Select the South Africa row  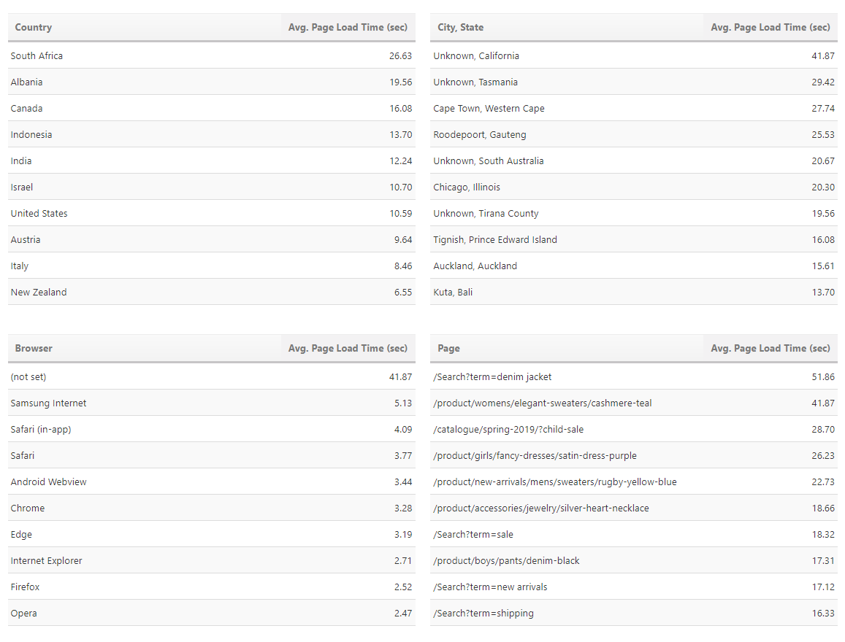point(37,56)
